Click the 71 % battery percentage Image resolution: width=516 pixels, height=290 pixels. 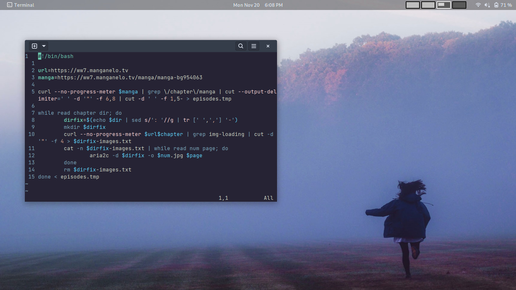(x=506, y=5)
